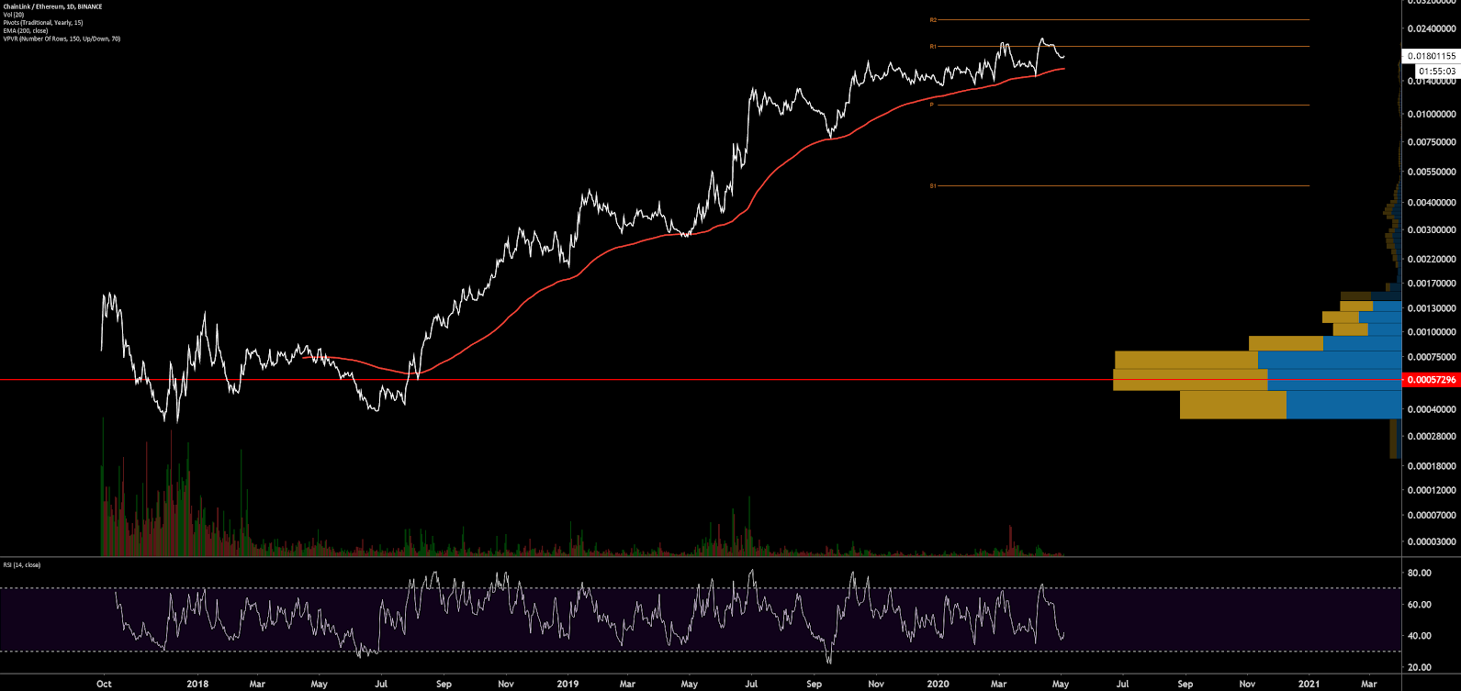Select the RSI (14, close) pane label
1461x691 pixels.
[x=22, y=564]
